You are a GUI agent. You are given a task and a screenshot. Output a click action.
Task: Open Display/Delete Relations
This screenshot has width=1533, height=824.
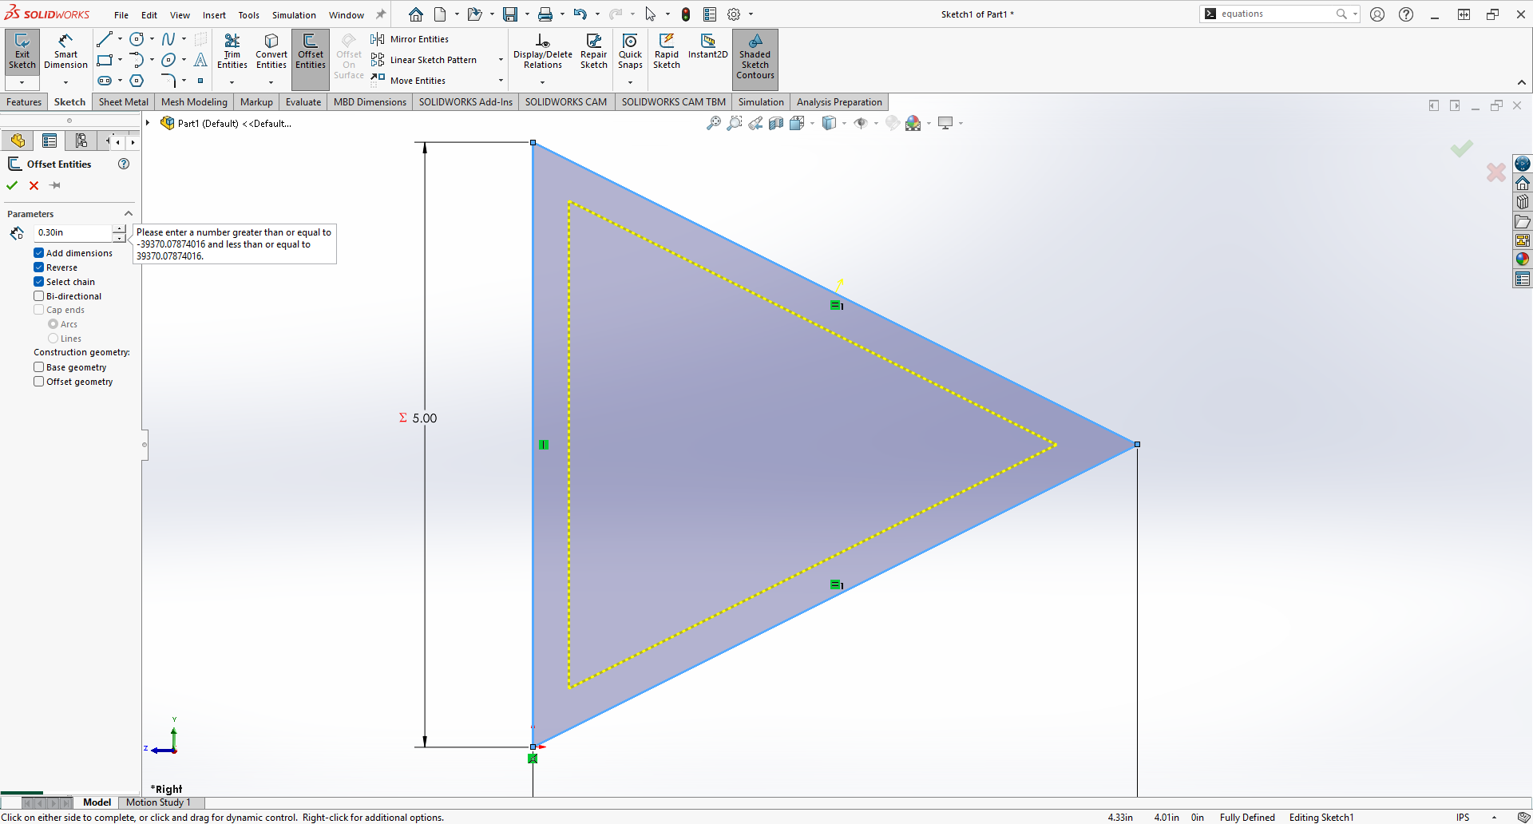click(543, 53)
